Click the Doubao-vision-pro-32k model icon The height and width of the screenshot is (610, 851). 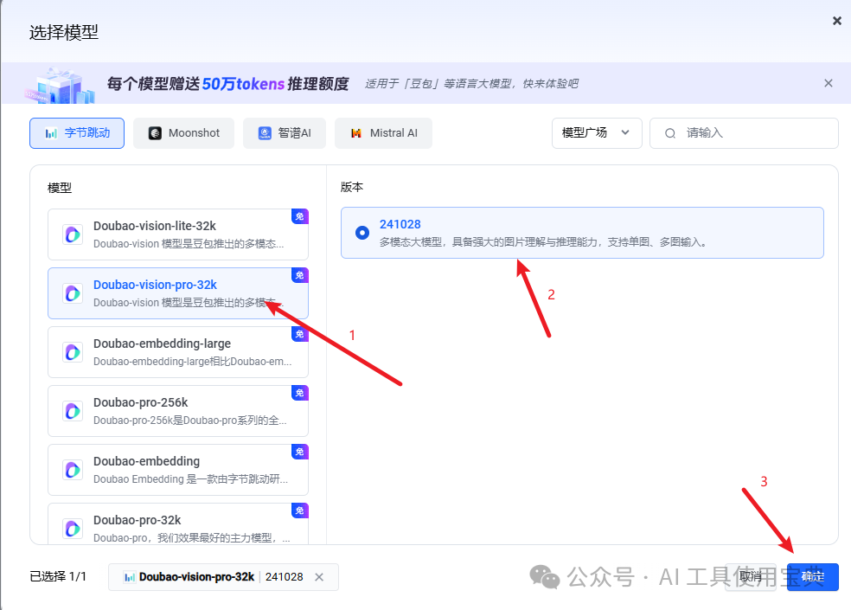[x=73, y=293]
